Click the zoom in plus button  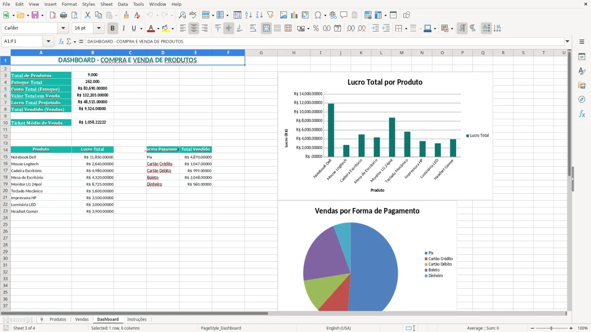pos(571,328)
